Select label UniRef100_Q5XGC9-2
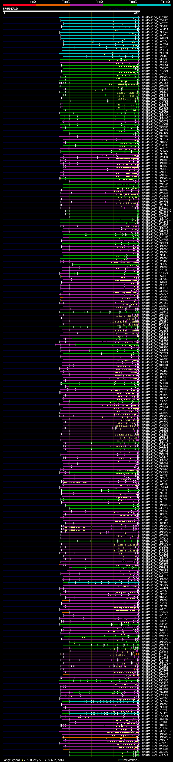 click(x=157, y=211)
